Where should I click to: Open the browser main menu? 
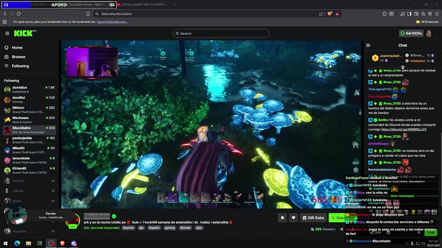click(437, 14)
